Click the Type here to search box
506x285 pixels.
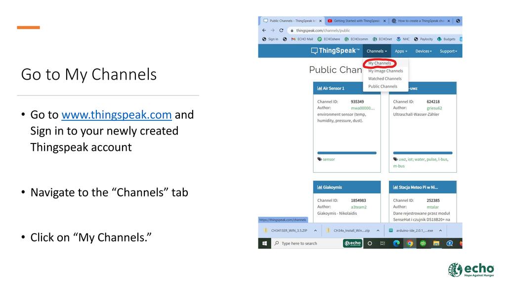click(x=306, y=243)
